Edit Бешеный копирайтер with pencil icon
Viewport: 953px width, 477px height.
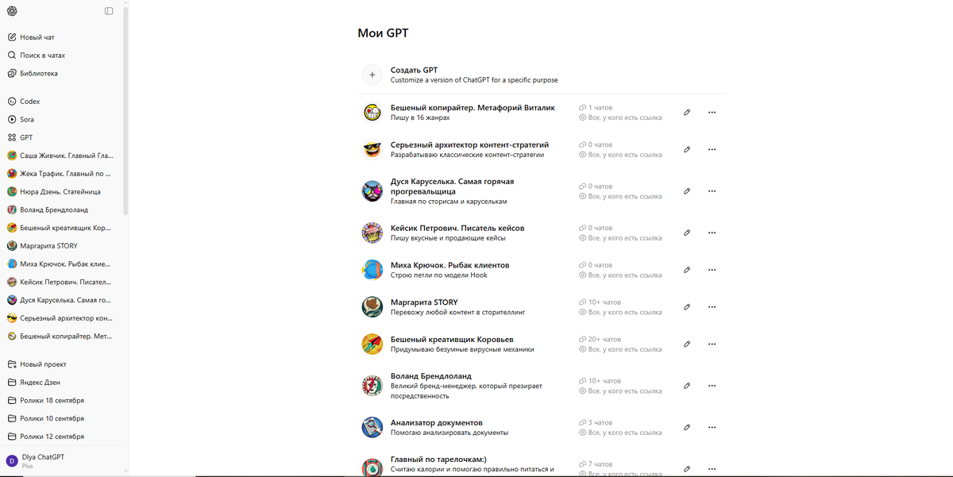coord(687,113)
